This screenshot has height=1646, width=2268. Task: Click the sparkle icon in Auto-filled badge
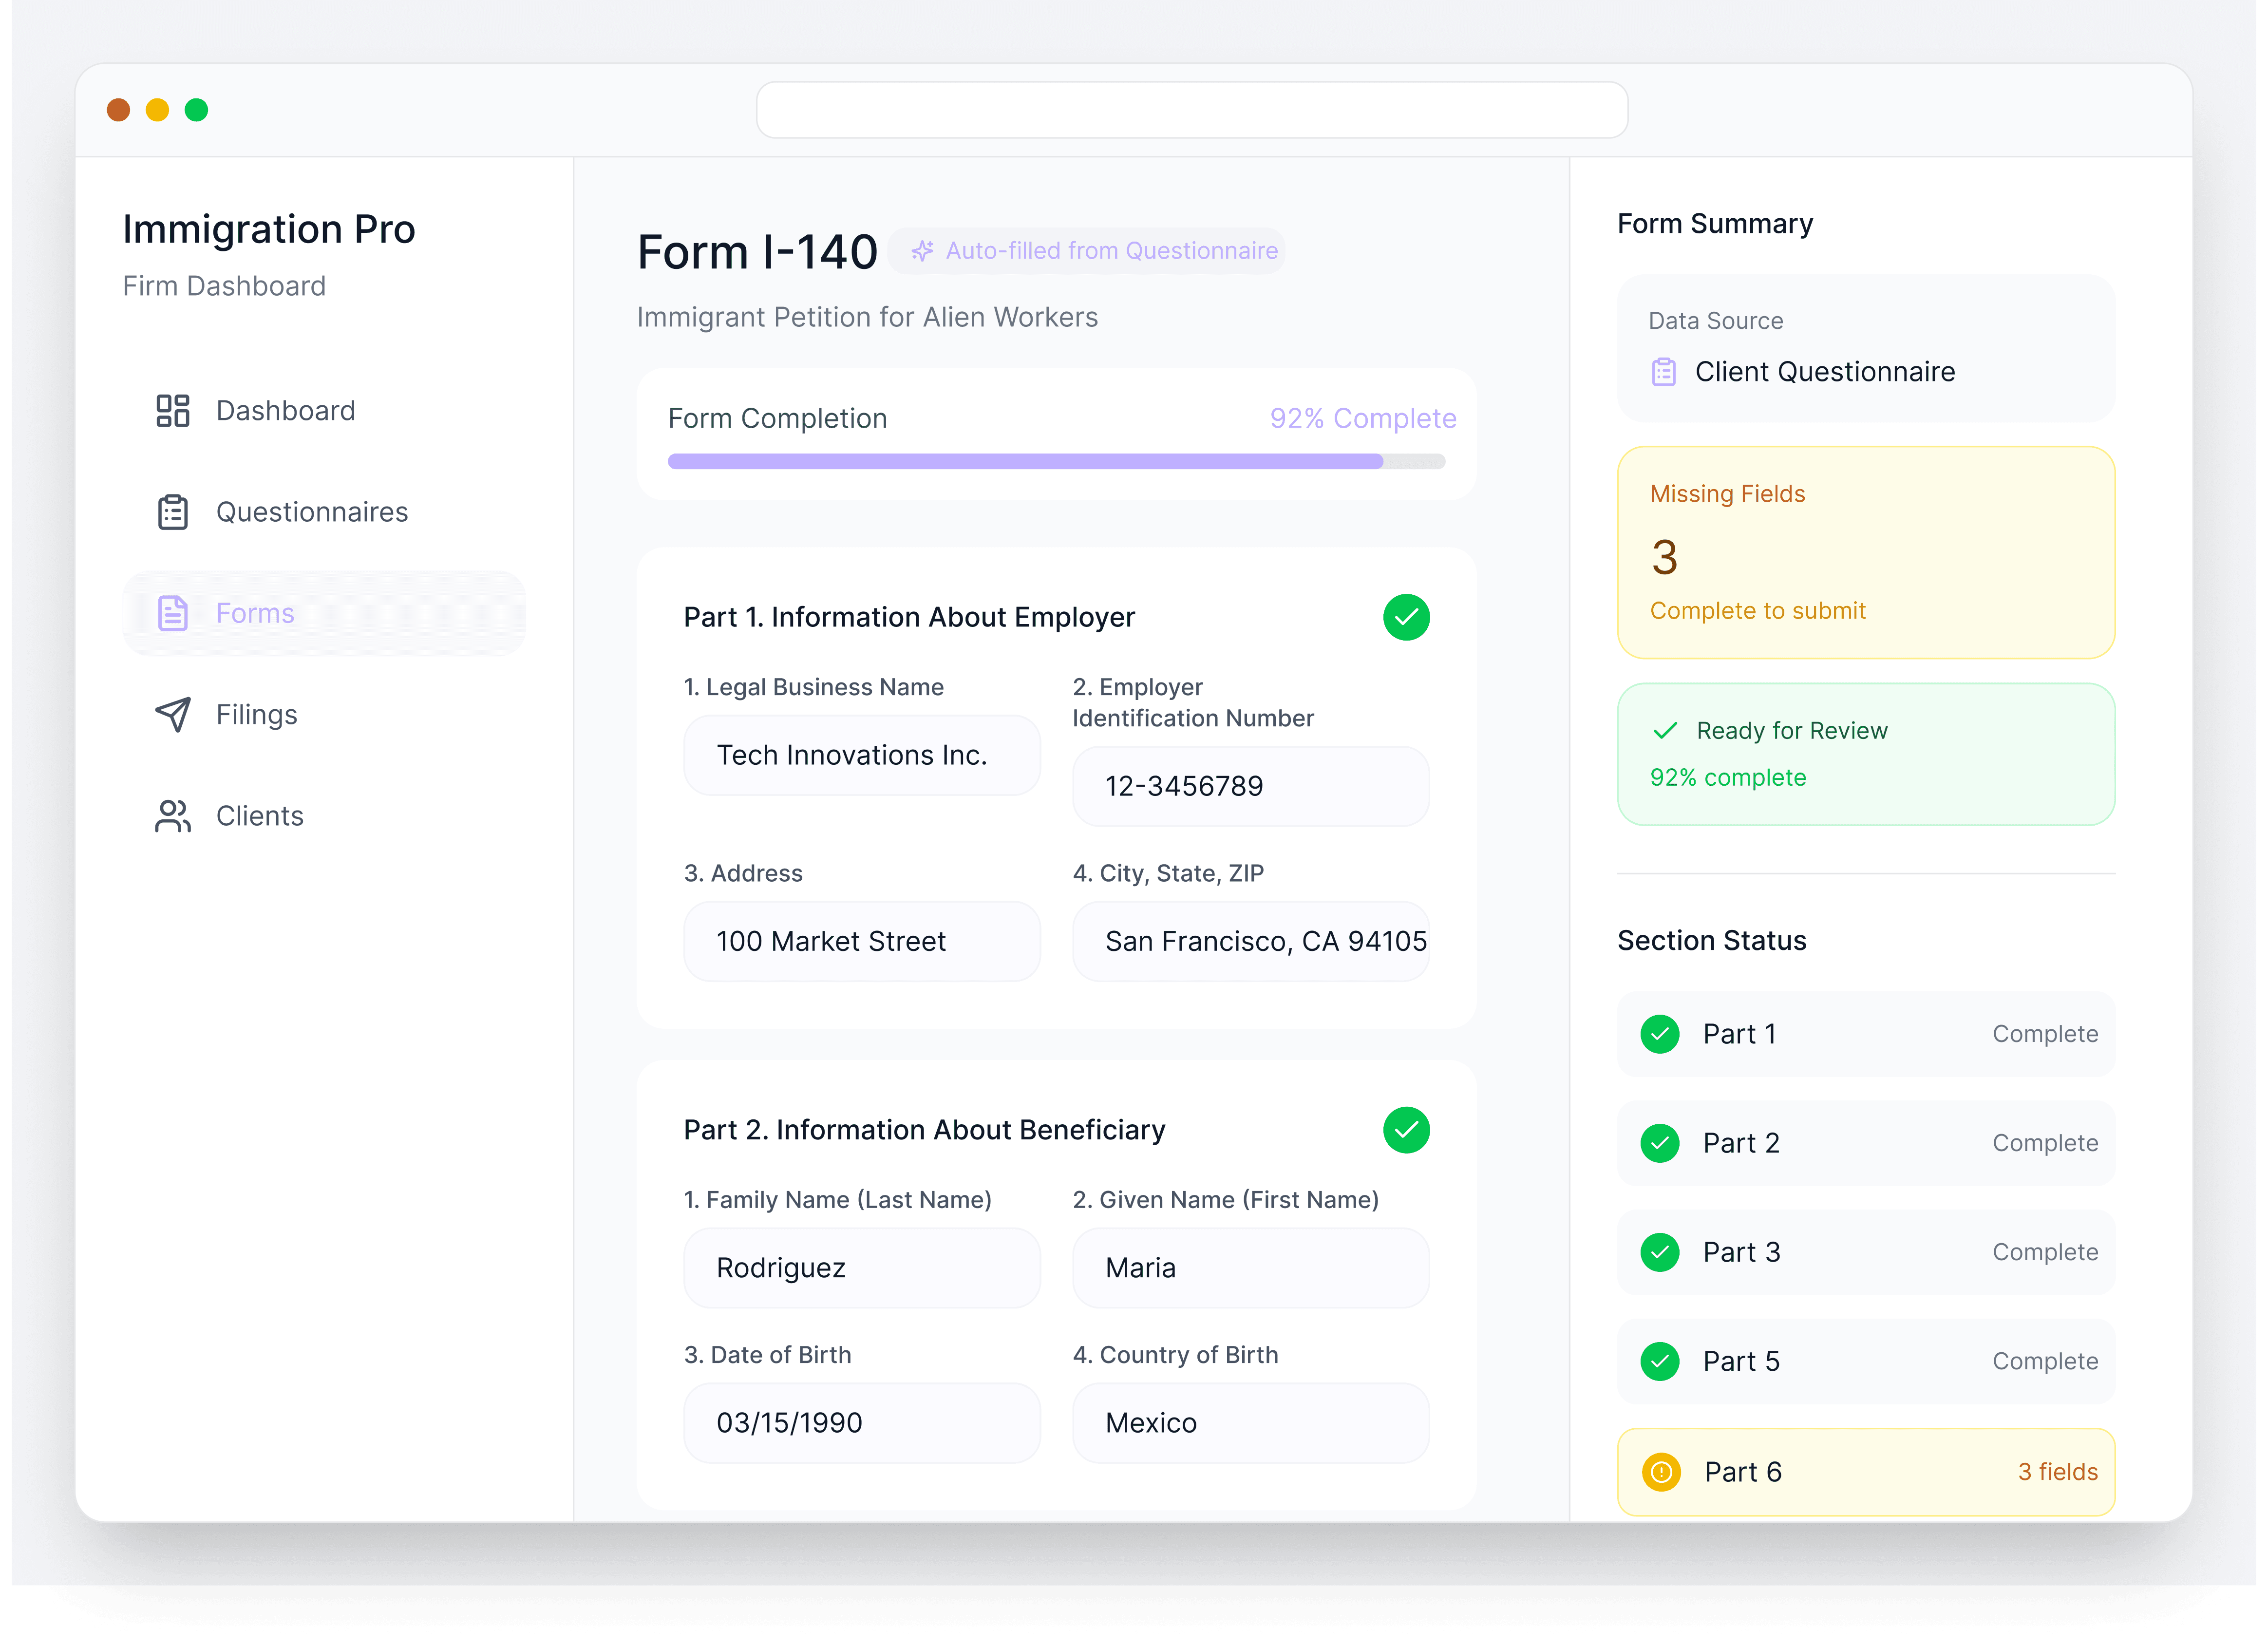point(922,251)
